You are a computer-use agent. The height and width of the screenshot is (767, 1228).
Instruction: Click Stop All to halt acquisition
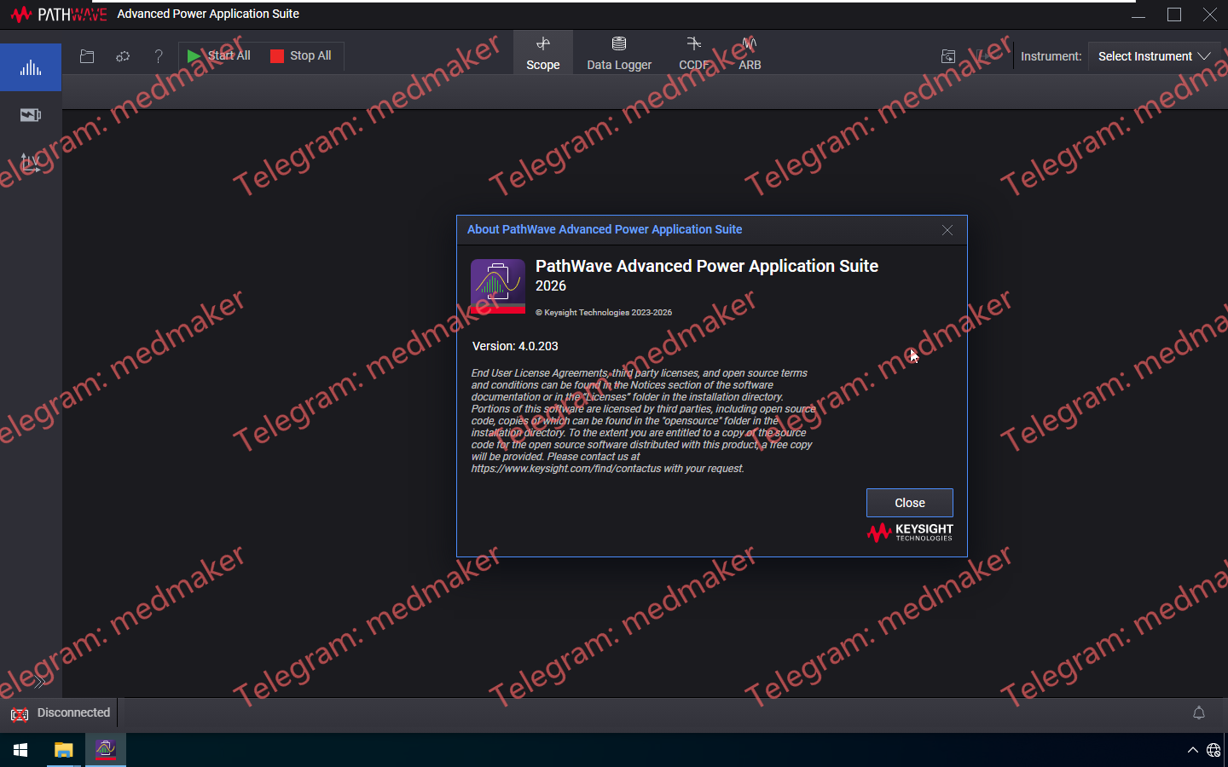[301, 55]
